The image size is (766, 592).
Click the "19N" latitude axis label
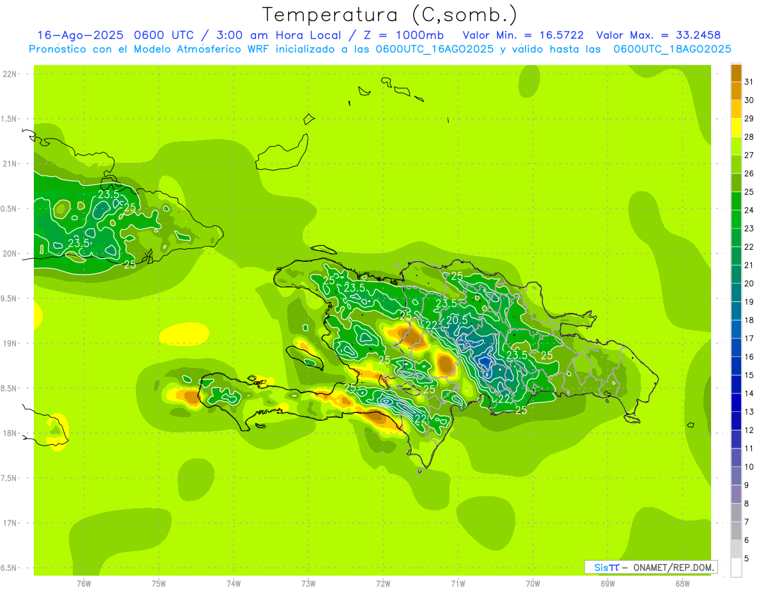(x=11, y=343)
